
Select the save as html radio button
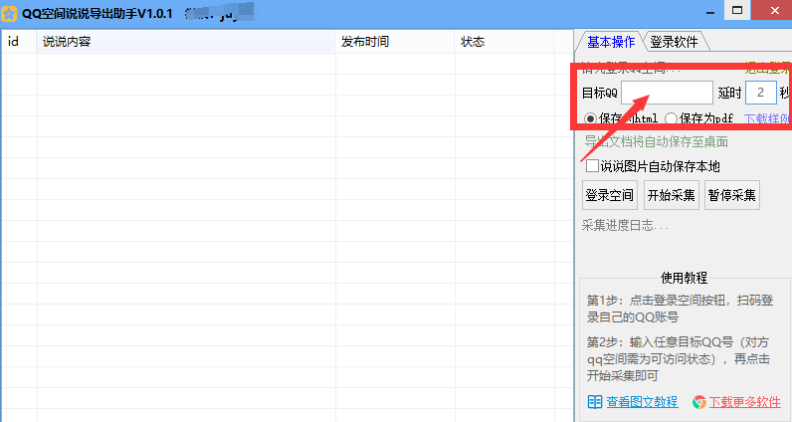point(590,118)
